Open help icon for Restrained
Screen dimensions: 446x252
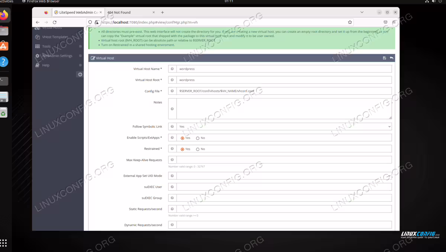[x=172, y=149]
